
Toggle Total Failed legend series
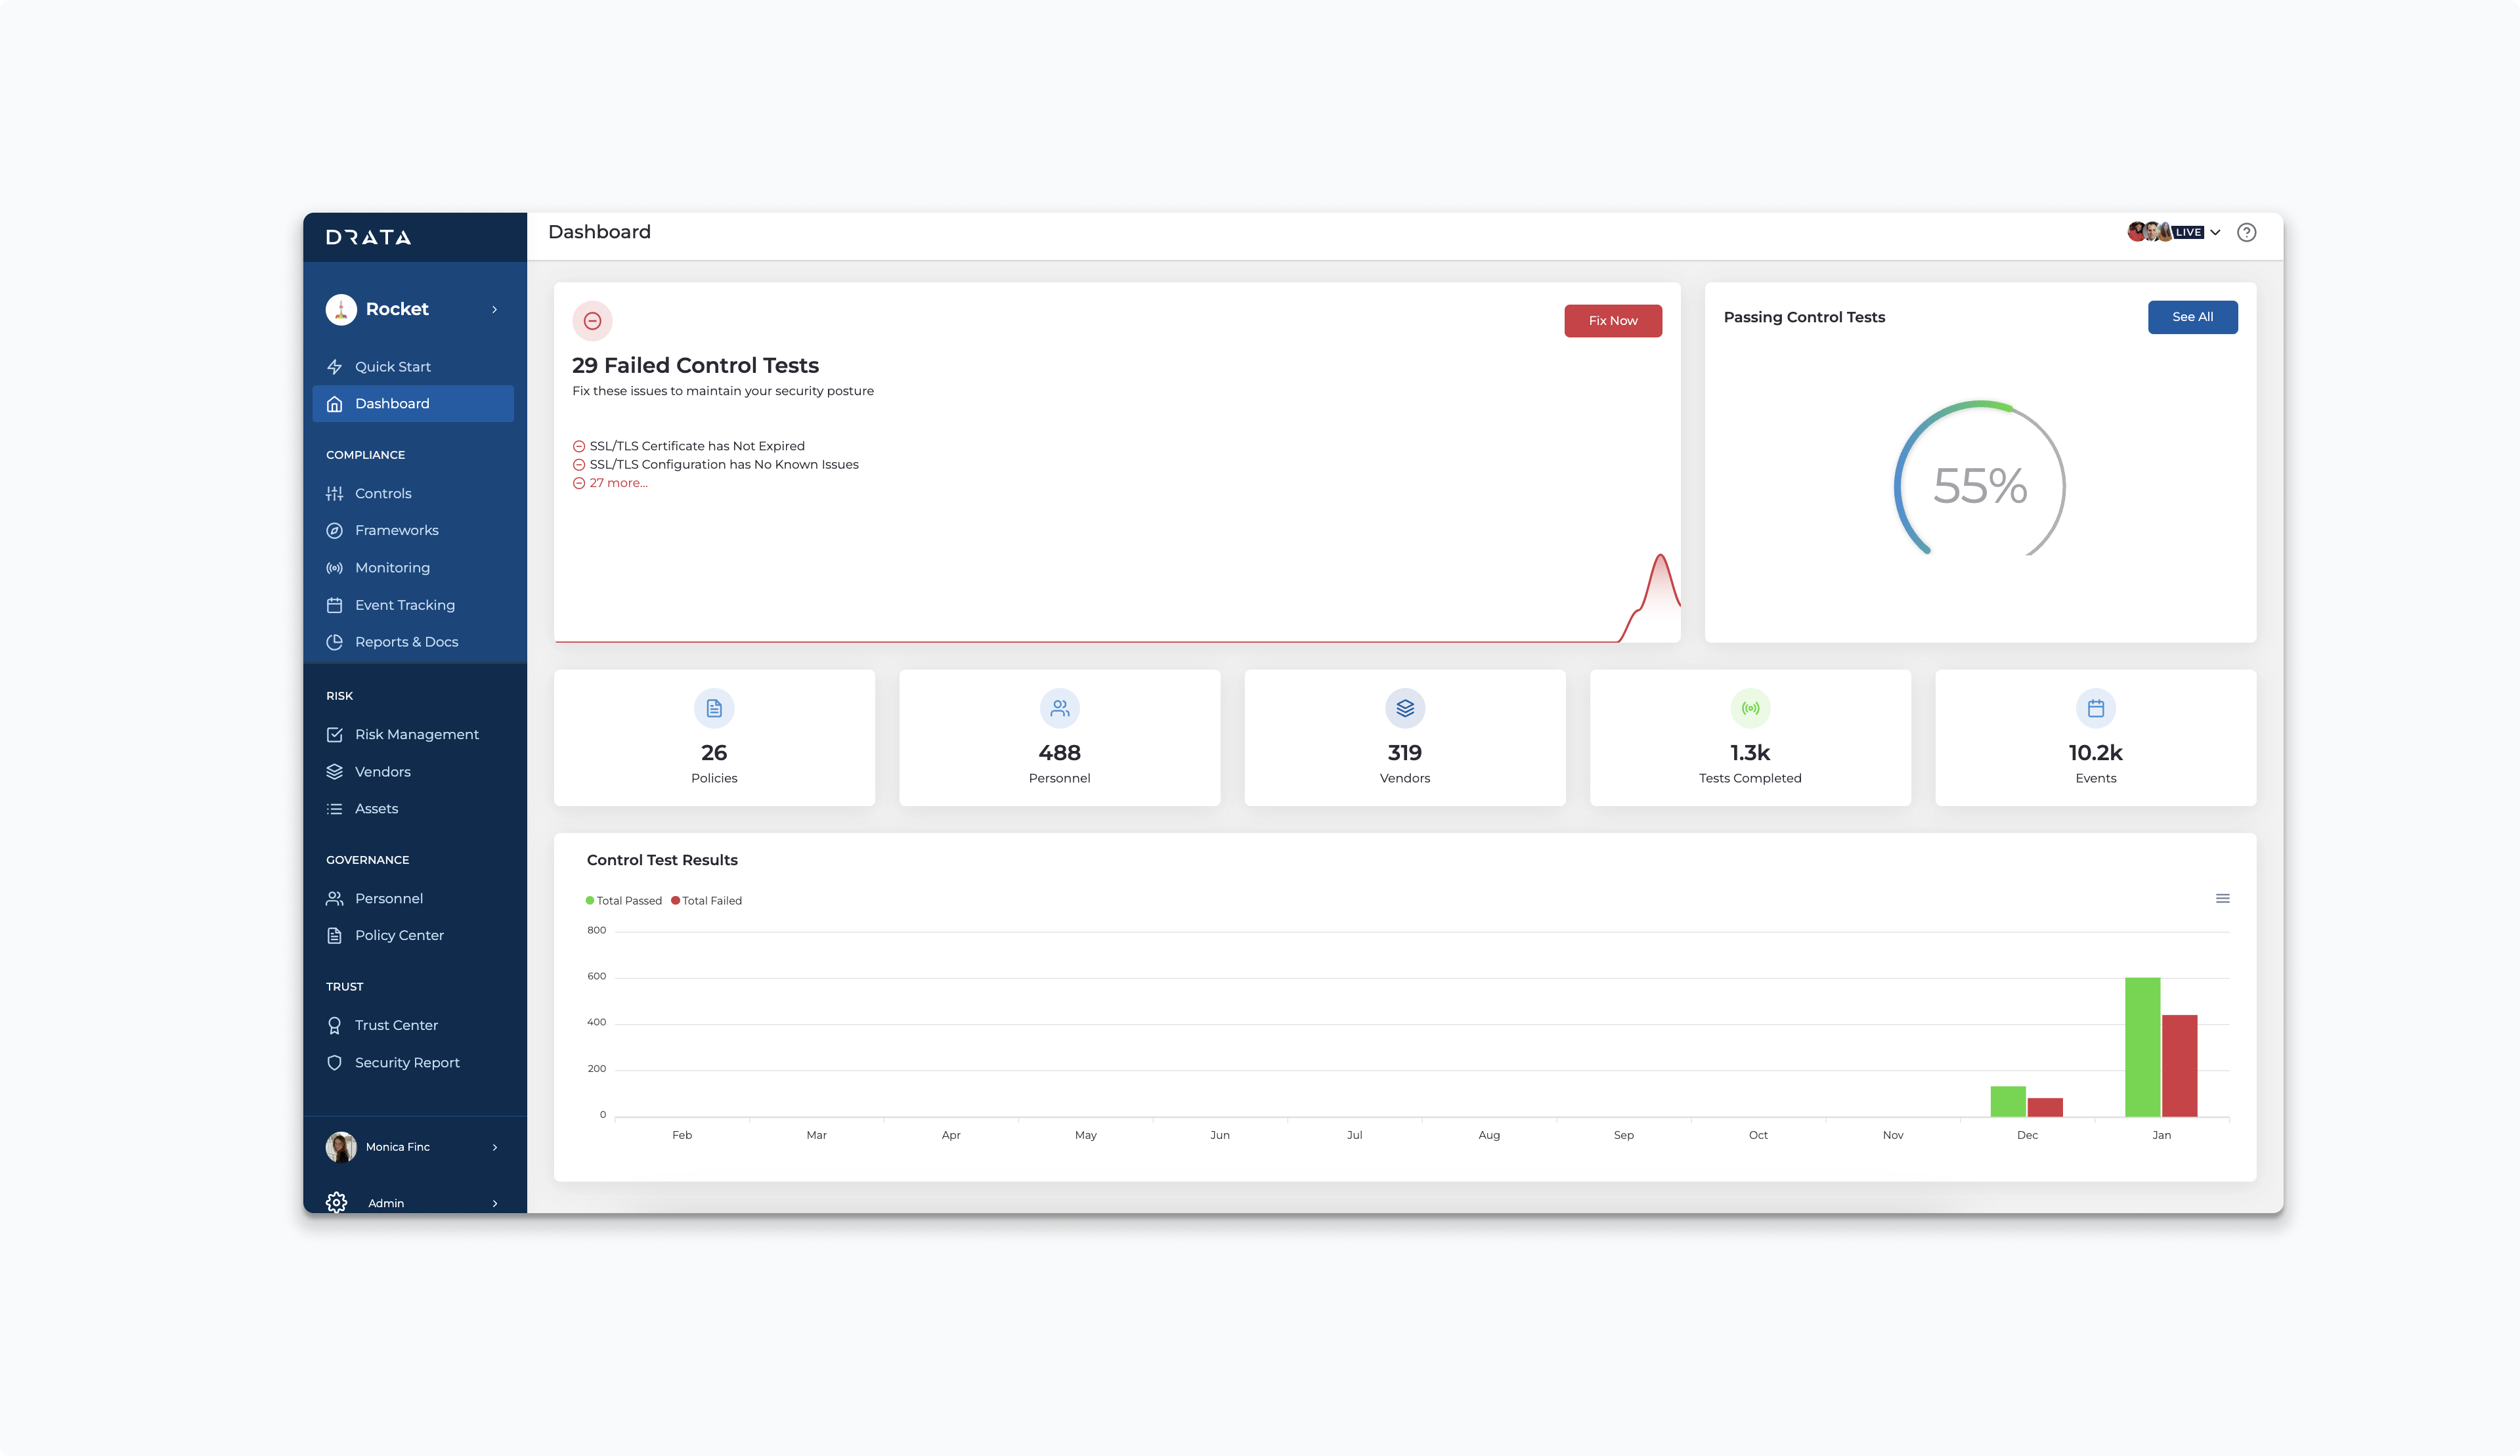click(707, 900)
